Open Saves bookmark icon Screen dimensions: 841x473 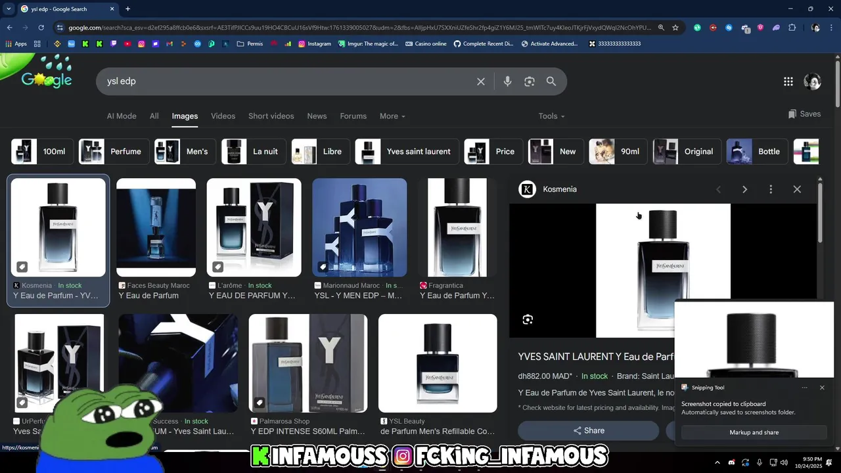coord(804,114)
